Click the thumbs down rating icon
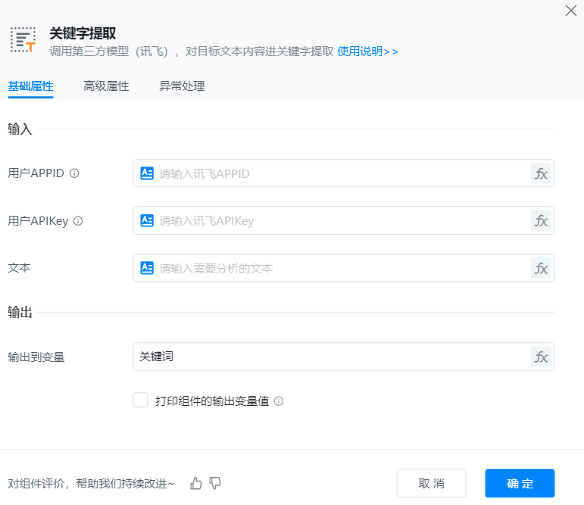This screenshot has height=505, width=584. [215, 483]
